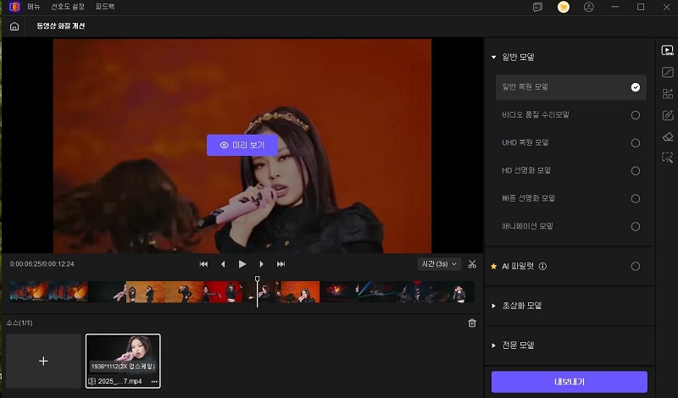The width and height of the screenshot is (678, 398).
Task: Select the UHD 복원 모델 option
Action: (x=570, y=142)
